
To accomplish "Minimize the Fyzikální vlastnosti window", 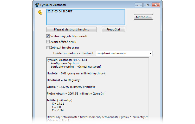I will click(x=139, y=5).
